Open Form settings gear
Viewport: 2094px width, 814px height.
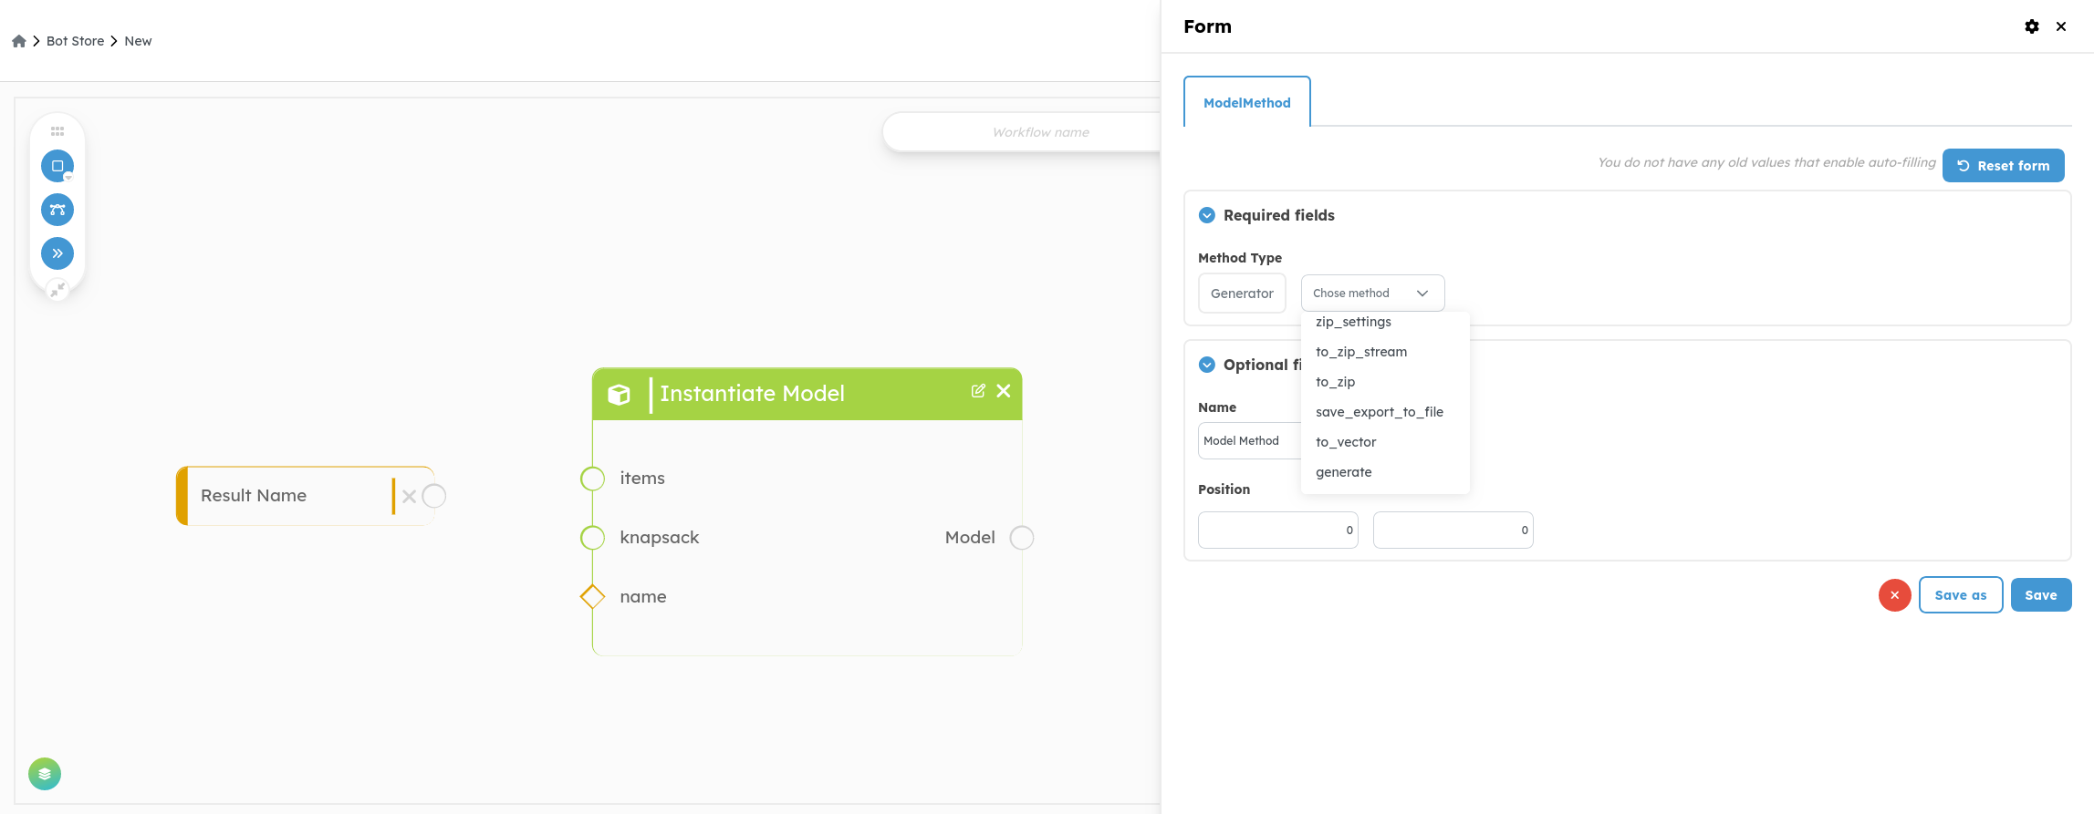point(2032,26)
